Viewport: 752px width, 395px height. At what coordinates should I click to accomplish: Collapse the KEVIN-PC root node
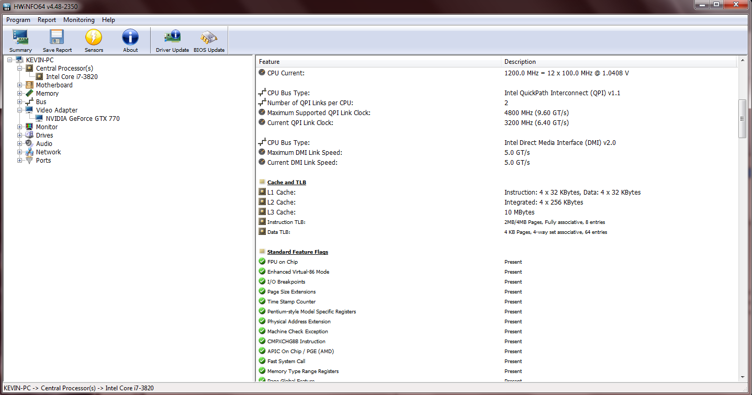10,60
